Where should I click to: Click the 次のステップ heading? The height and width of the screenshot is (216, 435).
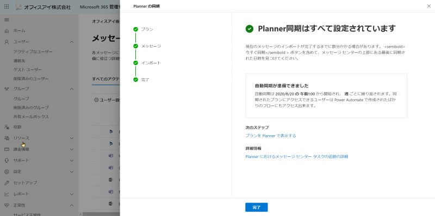(257, 128)
